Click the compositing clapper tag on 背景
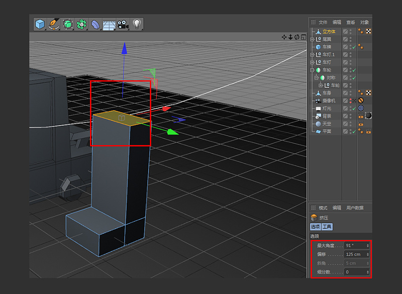This screenshot has width=402, height=294. point(361,116)
